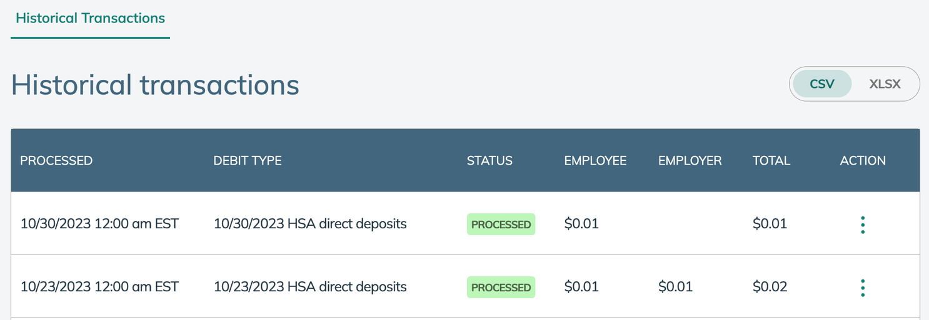Select the CSV export format

(822, 84)
